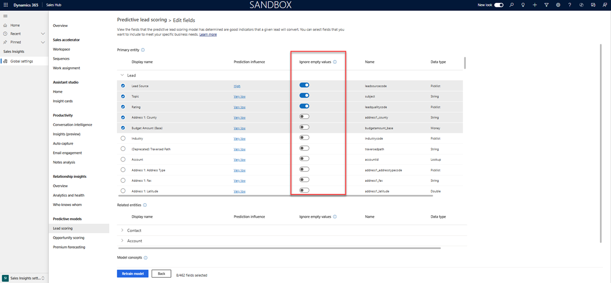Click the Copilot icon in header
This screenshot has width=611, height=283.
582,4
